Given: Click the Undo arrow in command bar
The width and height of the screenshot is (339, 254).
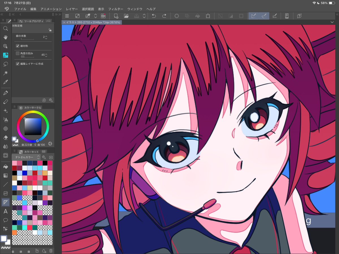Looking at the screenshot, I should (x=154, y=16).
